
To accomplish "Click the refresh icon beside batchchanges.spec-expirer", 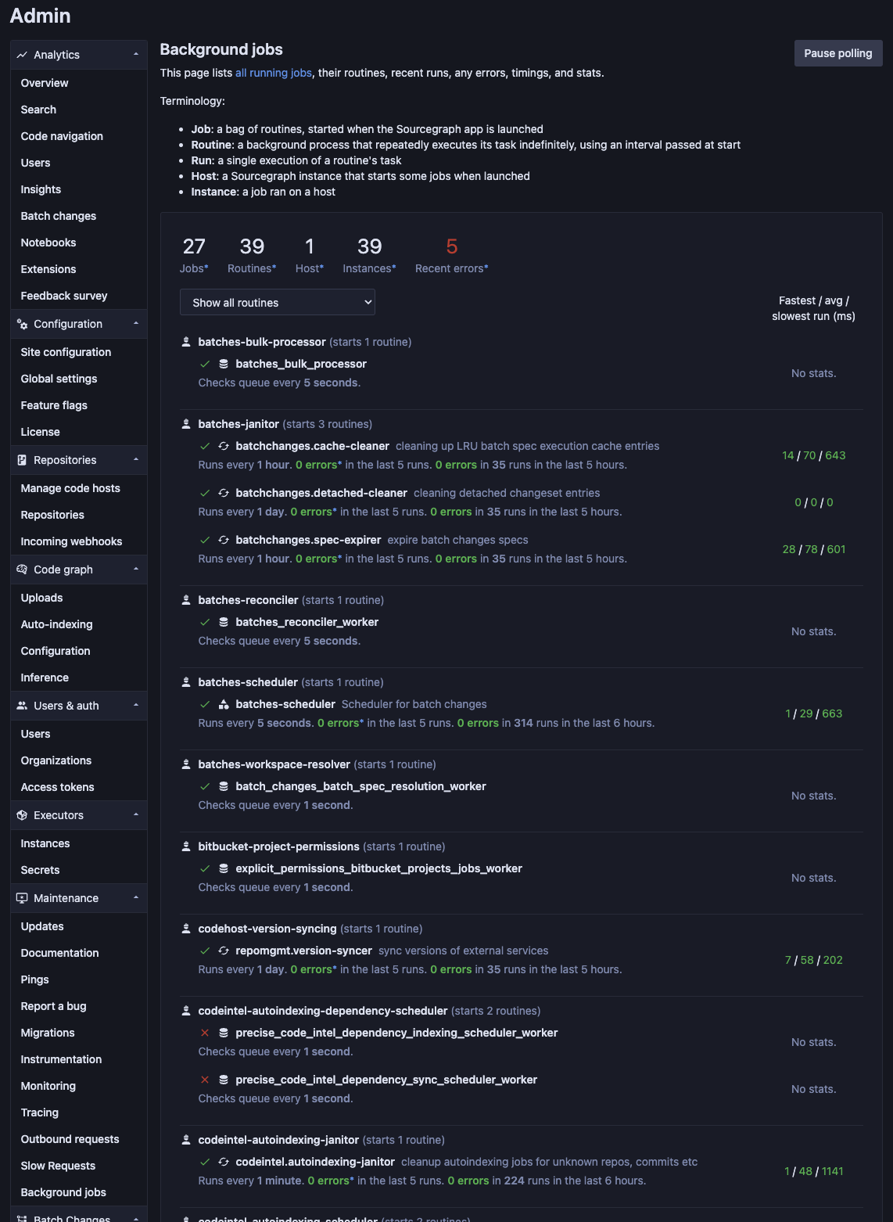I will 222,540.
